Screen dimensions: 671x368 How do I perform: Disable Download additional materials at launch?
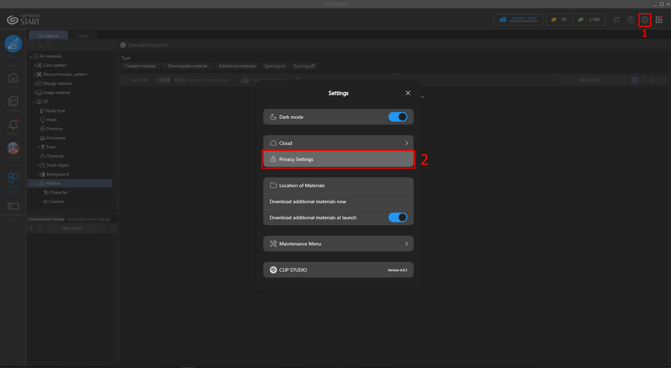tap(398, 218)
